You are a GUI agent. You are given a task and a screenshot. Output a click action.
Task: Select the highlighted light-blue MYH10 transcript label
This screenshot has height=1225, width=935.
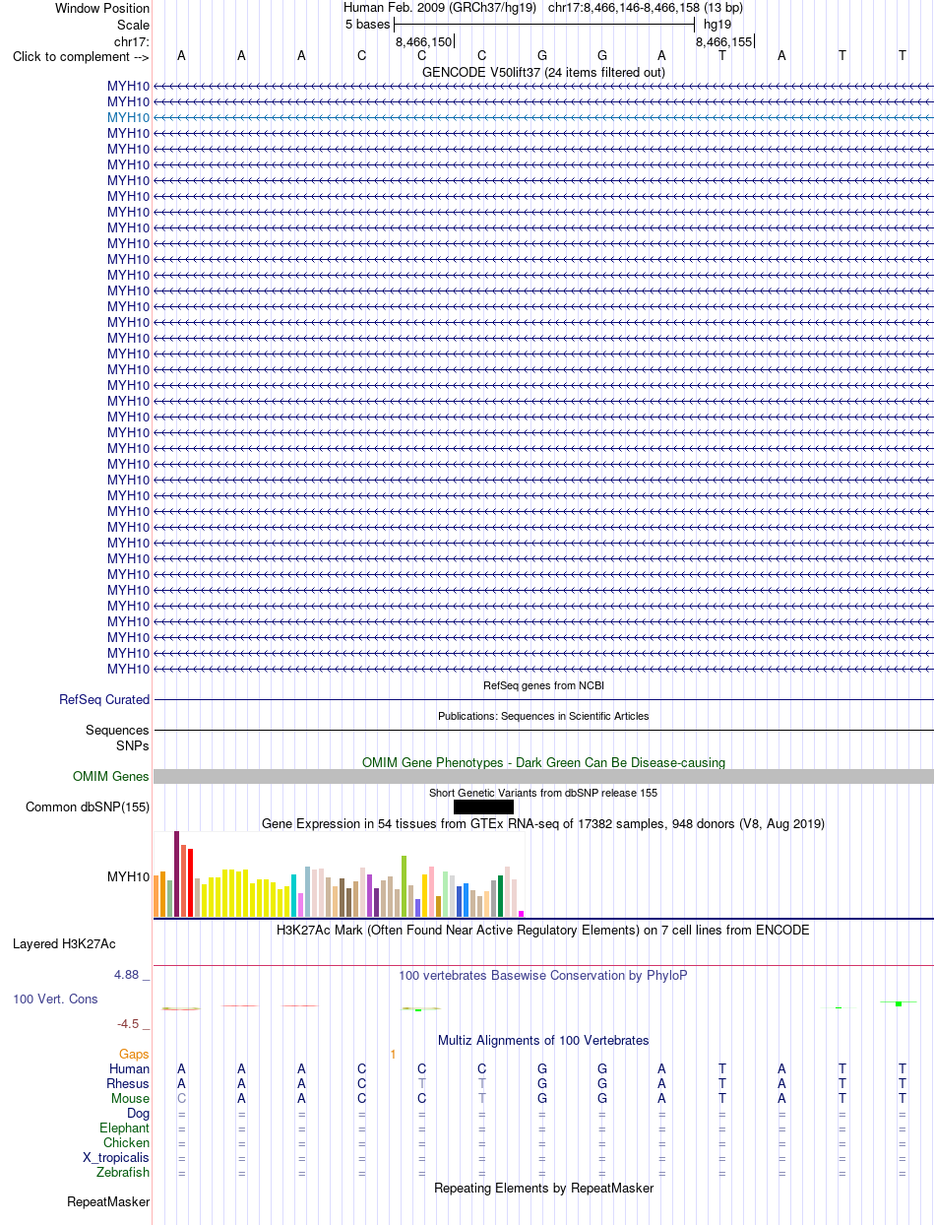pos(129,117)
